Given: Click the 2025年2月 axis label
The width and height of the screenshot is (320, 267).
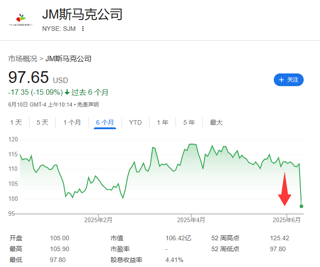Looking at the screenshot, I should [98, 220].
